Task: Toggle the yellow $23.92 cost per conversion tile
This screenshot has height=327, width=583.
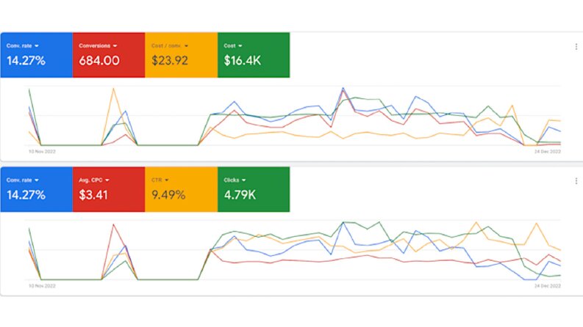Action: pos(181,55)
